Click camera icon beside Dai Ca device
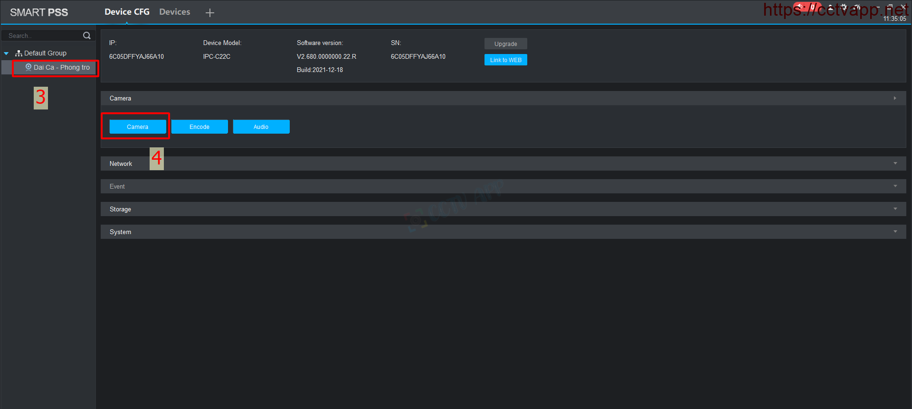 pos(28,67)
